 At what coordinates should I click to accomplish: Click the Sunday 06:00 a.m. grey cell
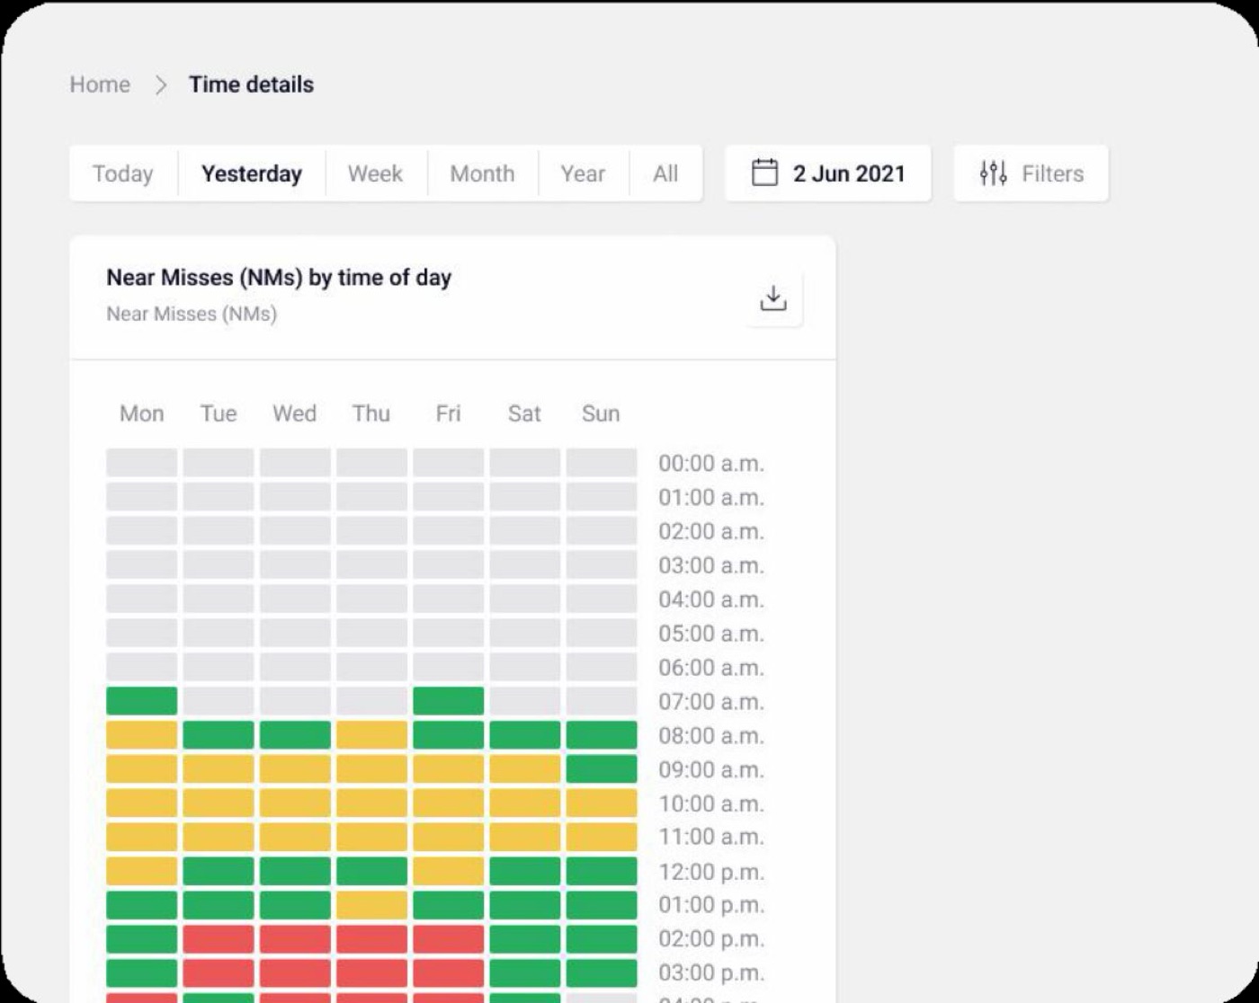(x=602, y=667)
